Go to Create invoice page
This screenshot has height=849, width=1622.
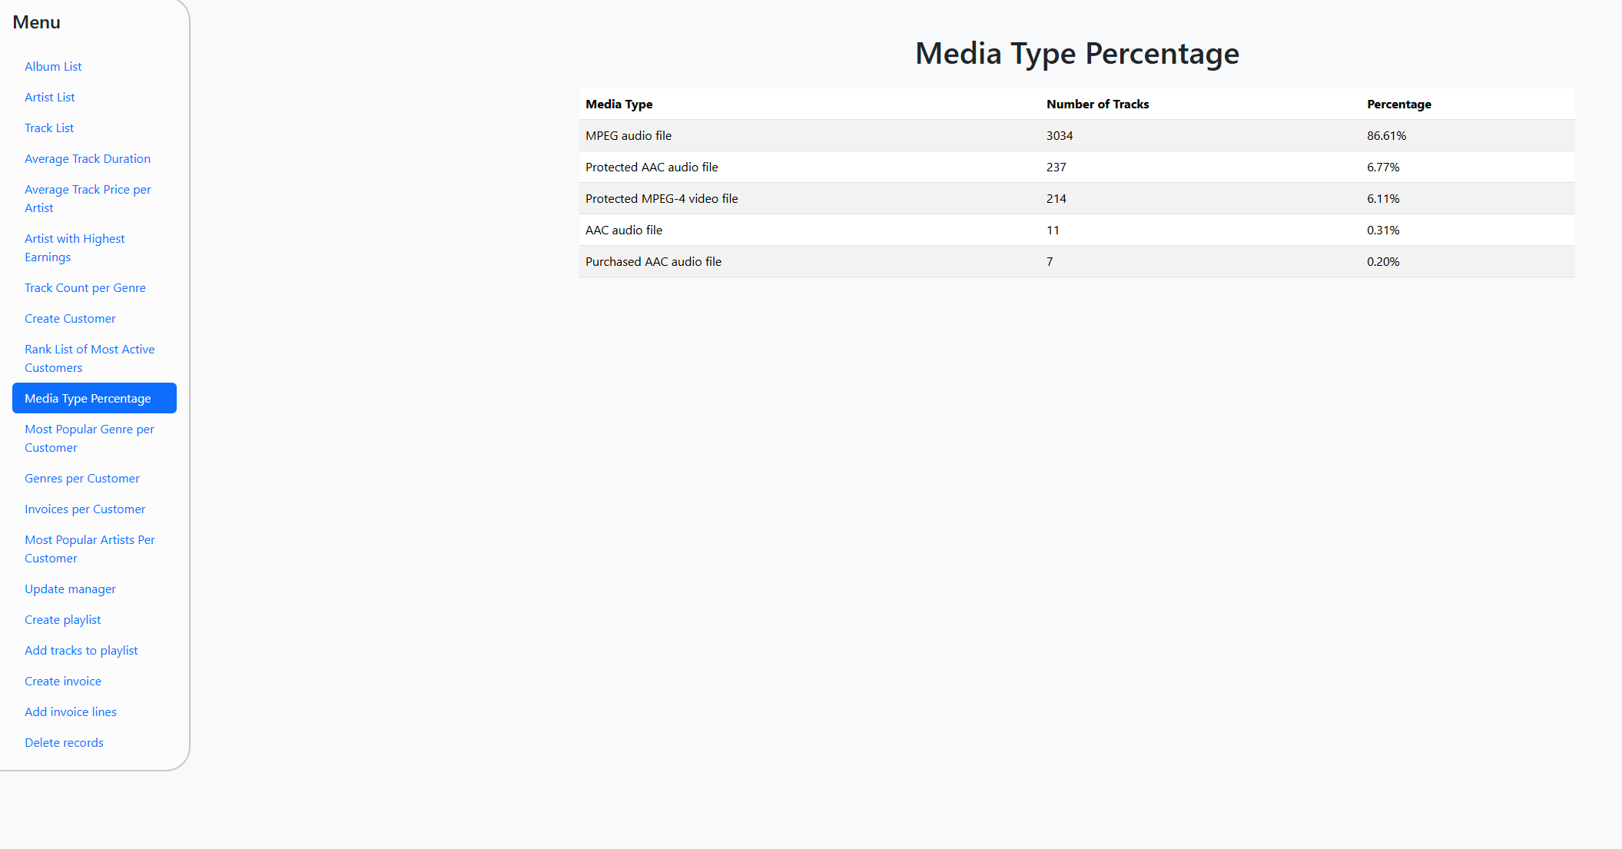pyautogui.click(x=63, y=682)
